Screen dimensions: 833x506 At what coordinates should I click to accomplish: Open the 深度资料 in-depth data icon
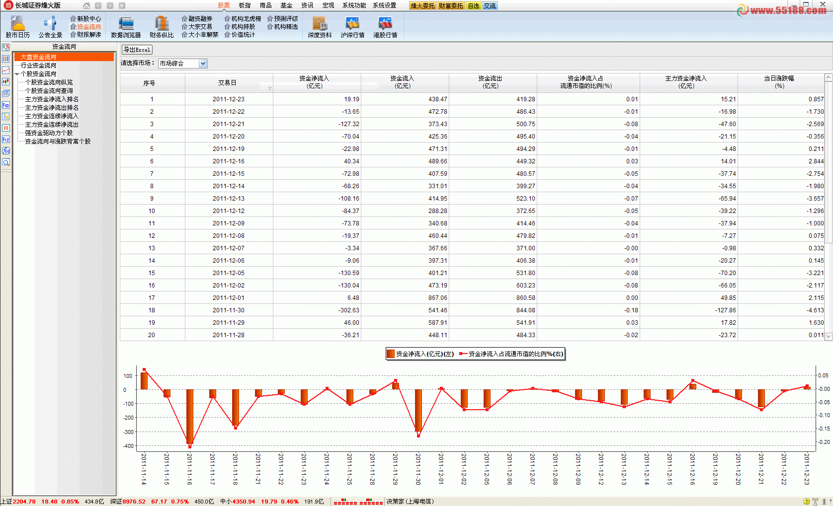tap(320, 27)
